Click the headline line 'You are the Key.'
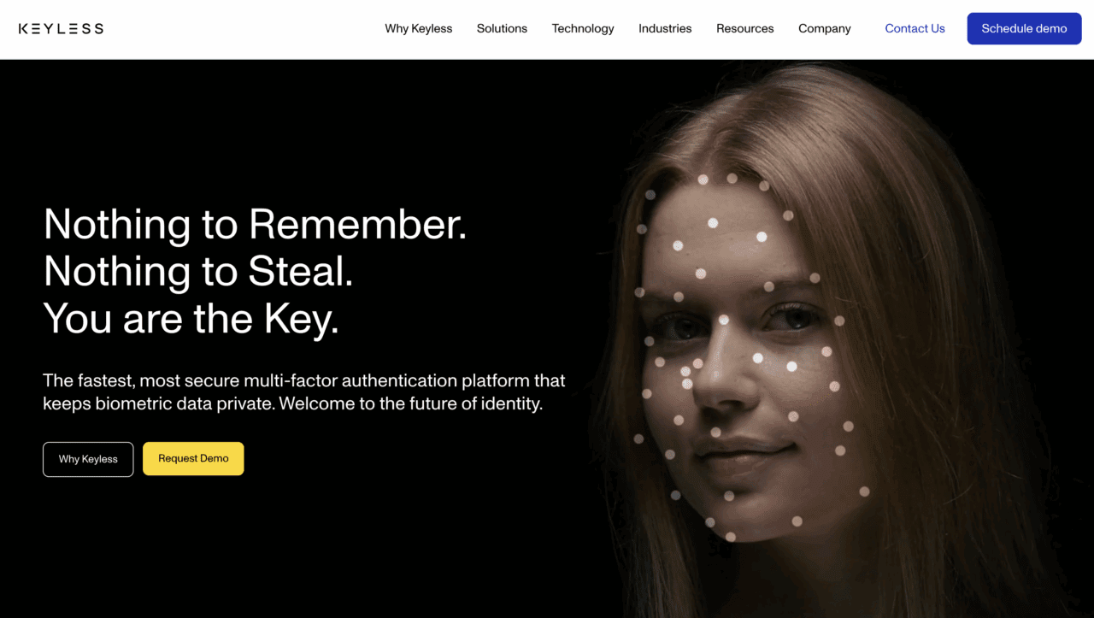The width and height of the screenshot is (1094, 618). (x=191, y=319)
